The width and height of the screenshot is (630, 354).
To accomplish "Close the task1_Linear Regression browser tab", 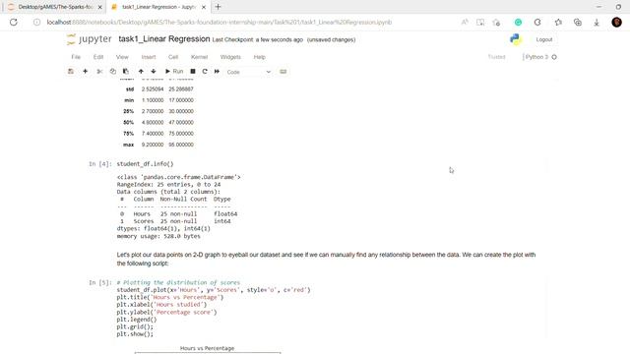I will [204, 7].
